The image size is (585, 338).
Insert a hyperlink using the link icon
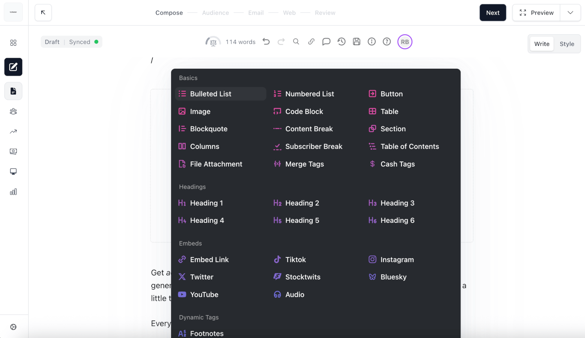[311, 42]
